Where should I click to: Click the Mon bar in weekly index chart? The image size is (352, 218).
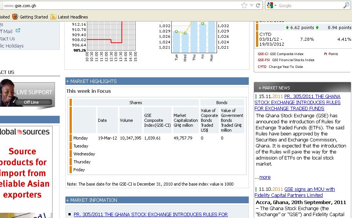[211, 37]
